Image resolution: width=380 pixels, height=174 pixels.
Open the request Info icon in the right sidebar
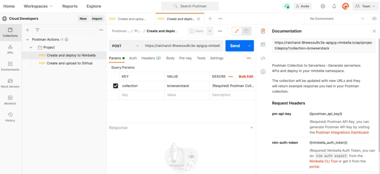[263, 72]
